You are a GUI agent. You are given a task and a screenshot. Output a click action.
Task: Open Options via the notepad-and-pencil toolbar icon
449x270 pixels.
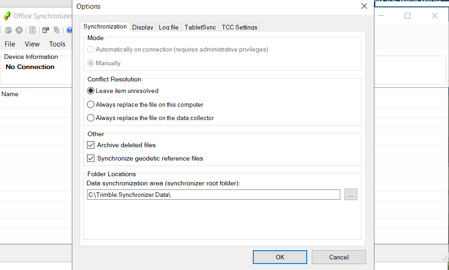[x=46, y=30]
